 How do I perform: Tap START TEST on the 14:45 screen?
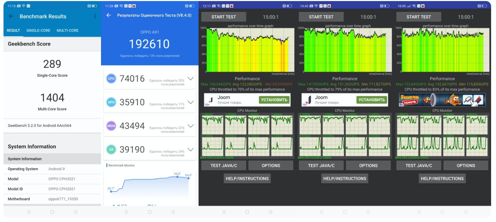click(321, 17)
